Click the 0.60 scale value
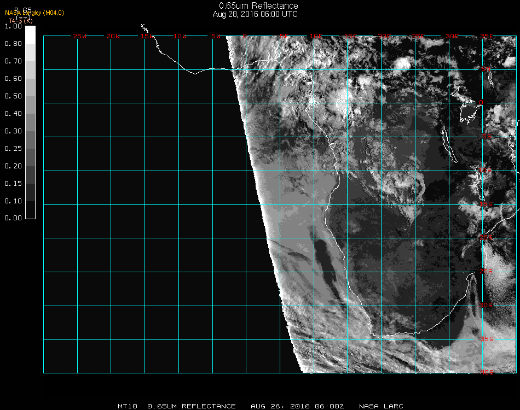 coord(13,79)
